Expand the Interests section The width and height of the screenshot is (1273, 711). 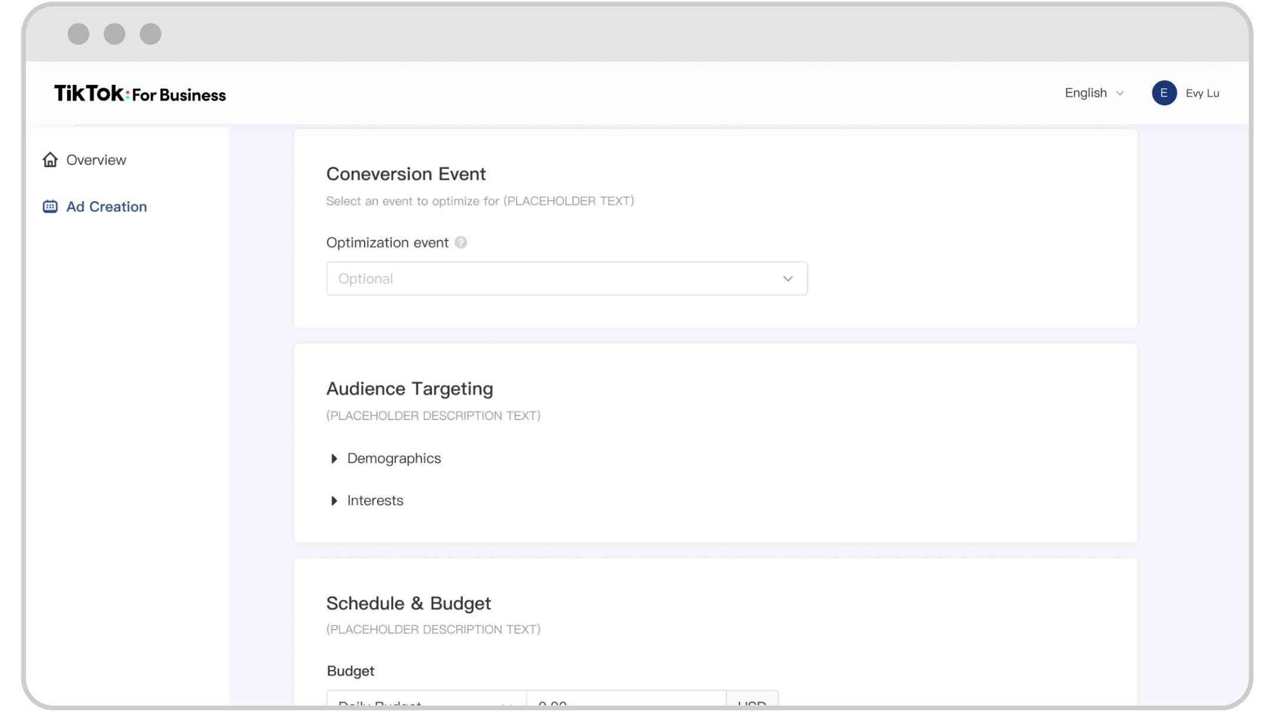[x=375, y=500]
